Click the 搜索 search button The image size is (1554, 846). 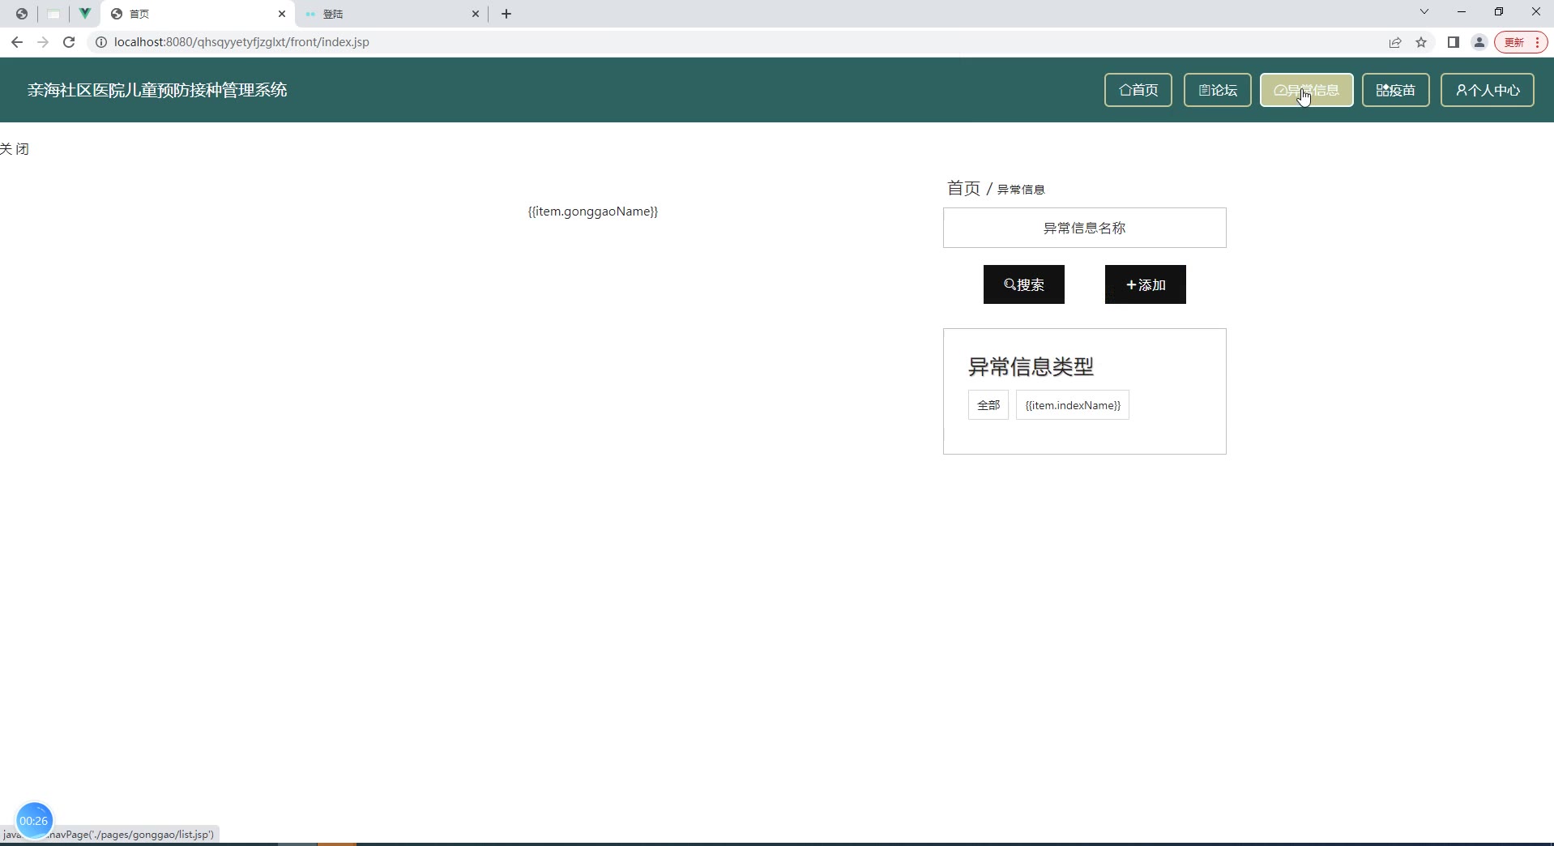1023,284
